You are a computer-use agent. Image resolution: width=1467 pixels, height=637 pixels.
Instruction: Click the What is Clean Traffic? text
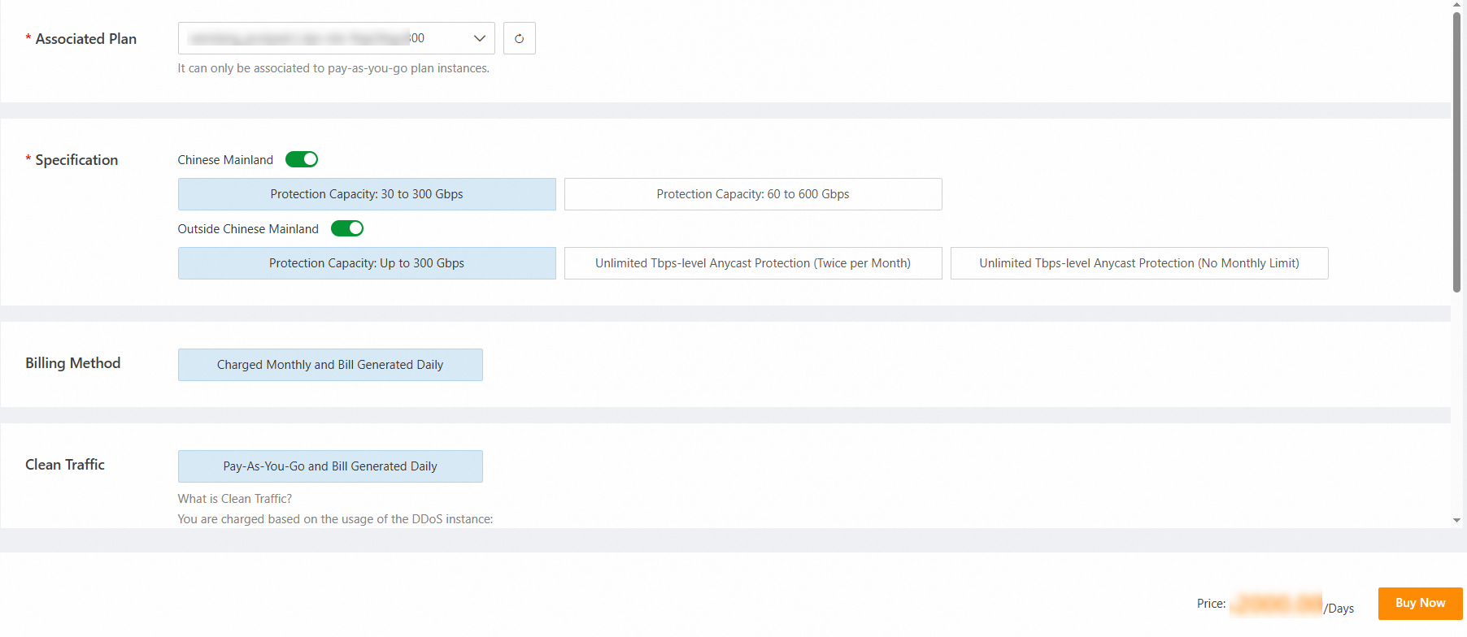click(x=235, y=499)
